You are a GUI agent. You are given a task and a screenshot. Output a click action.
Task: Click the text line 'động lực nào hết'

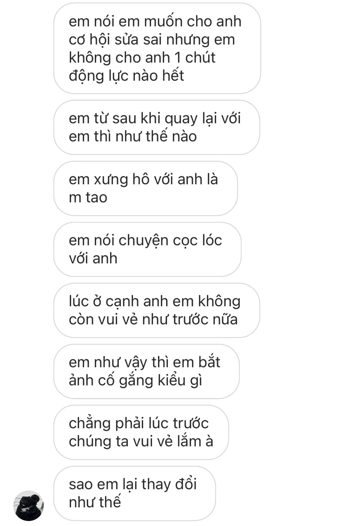point(126,76)
